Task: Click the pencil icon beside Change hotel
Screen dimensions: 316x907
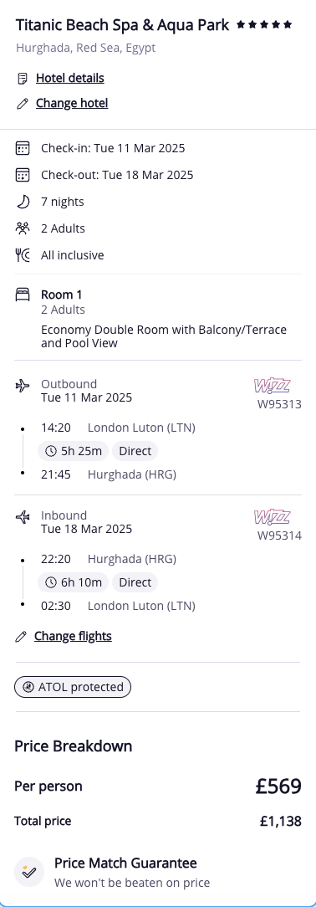Action: pos(22,104)
